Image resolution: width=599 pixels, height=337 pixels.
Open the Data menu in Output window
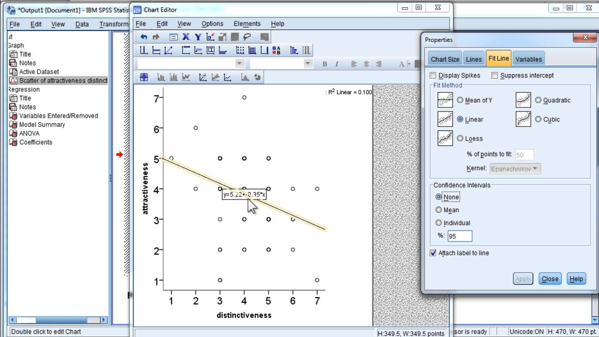coord(82,24)
